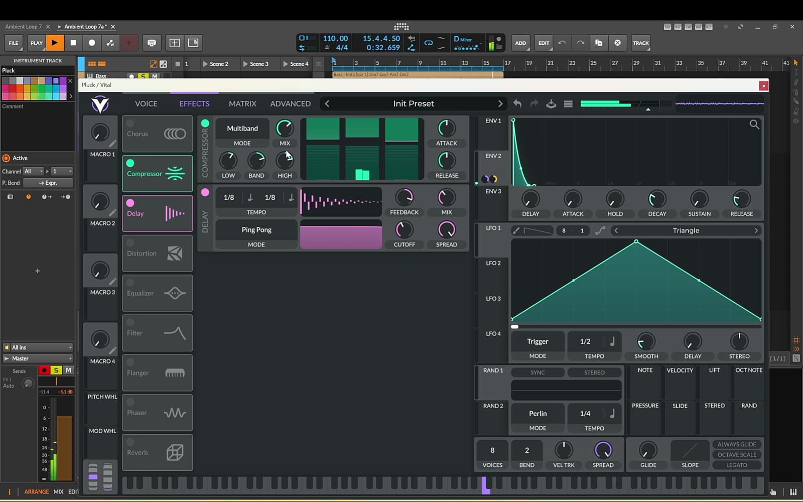This screenshot has height=502, width=803.
Task: Click the clip launcher view icon
Action: point(92,64)
